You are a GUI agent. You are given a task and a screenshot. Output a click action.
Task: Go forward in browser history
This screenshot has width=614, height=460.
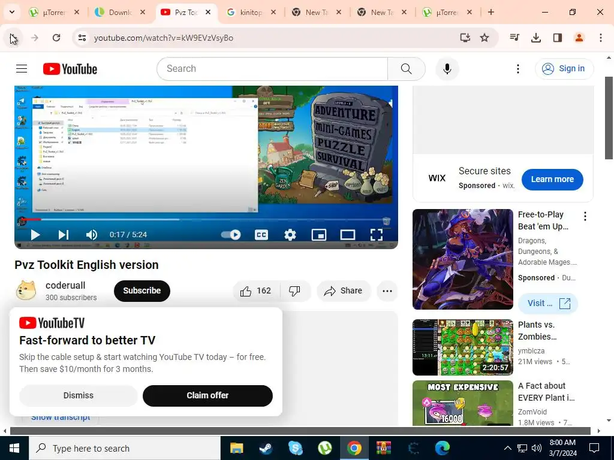(x=35, y=38)
